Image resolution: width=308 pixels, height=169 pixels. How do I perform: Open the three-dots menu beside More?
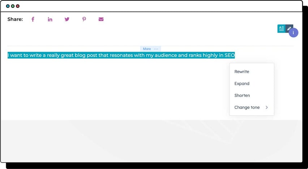coord(156,49)
